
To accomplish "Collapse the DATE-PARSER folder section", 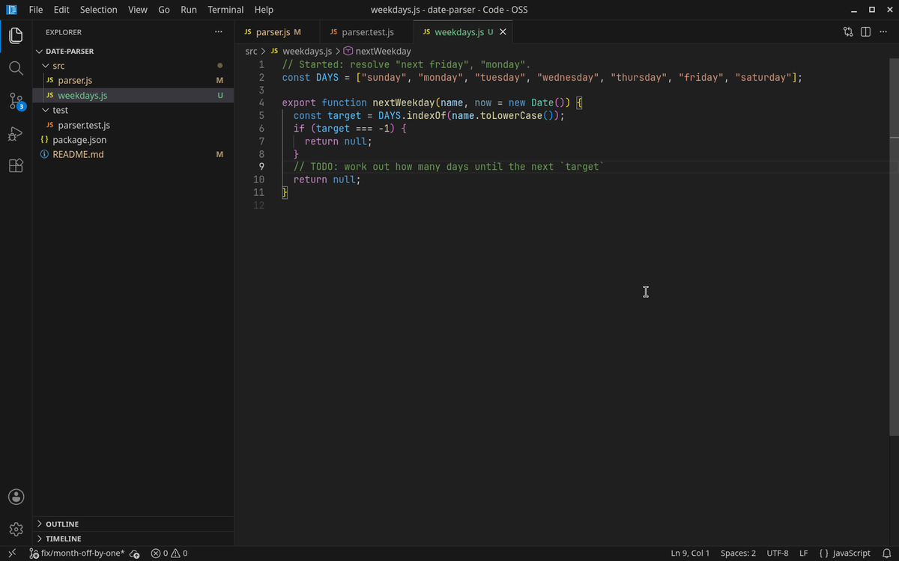I will (133, 52).
